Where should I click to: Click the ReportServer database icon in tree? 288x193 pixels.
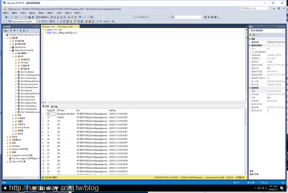click(x=13, y=47)
